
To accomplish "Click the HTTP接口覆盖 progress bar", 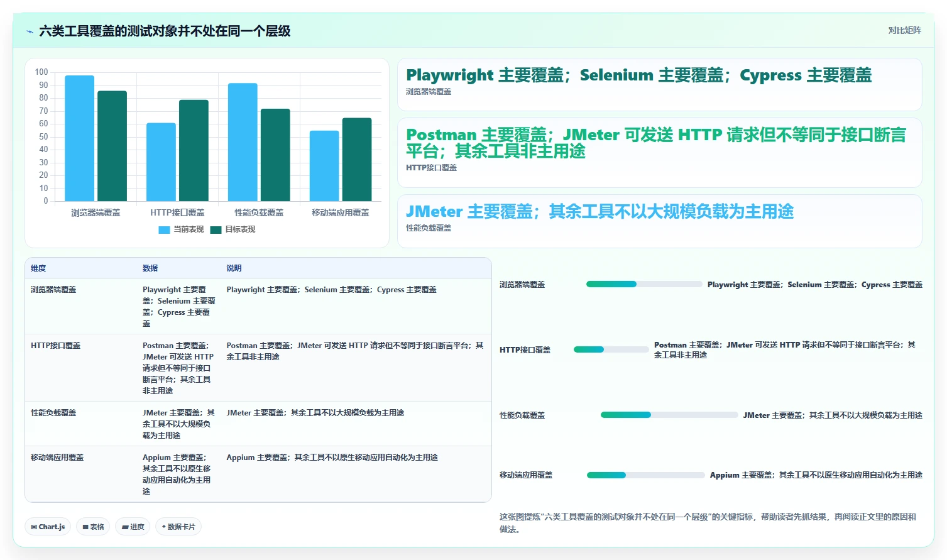I will (611, 349).
